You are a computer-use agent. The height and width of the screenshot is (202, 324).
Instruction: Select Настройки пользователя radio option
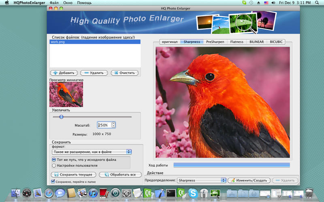click(54, 166)
